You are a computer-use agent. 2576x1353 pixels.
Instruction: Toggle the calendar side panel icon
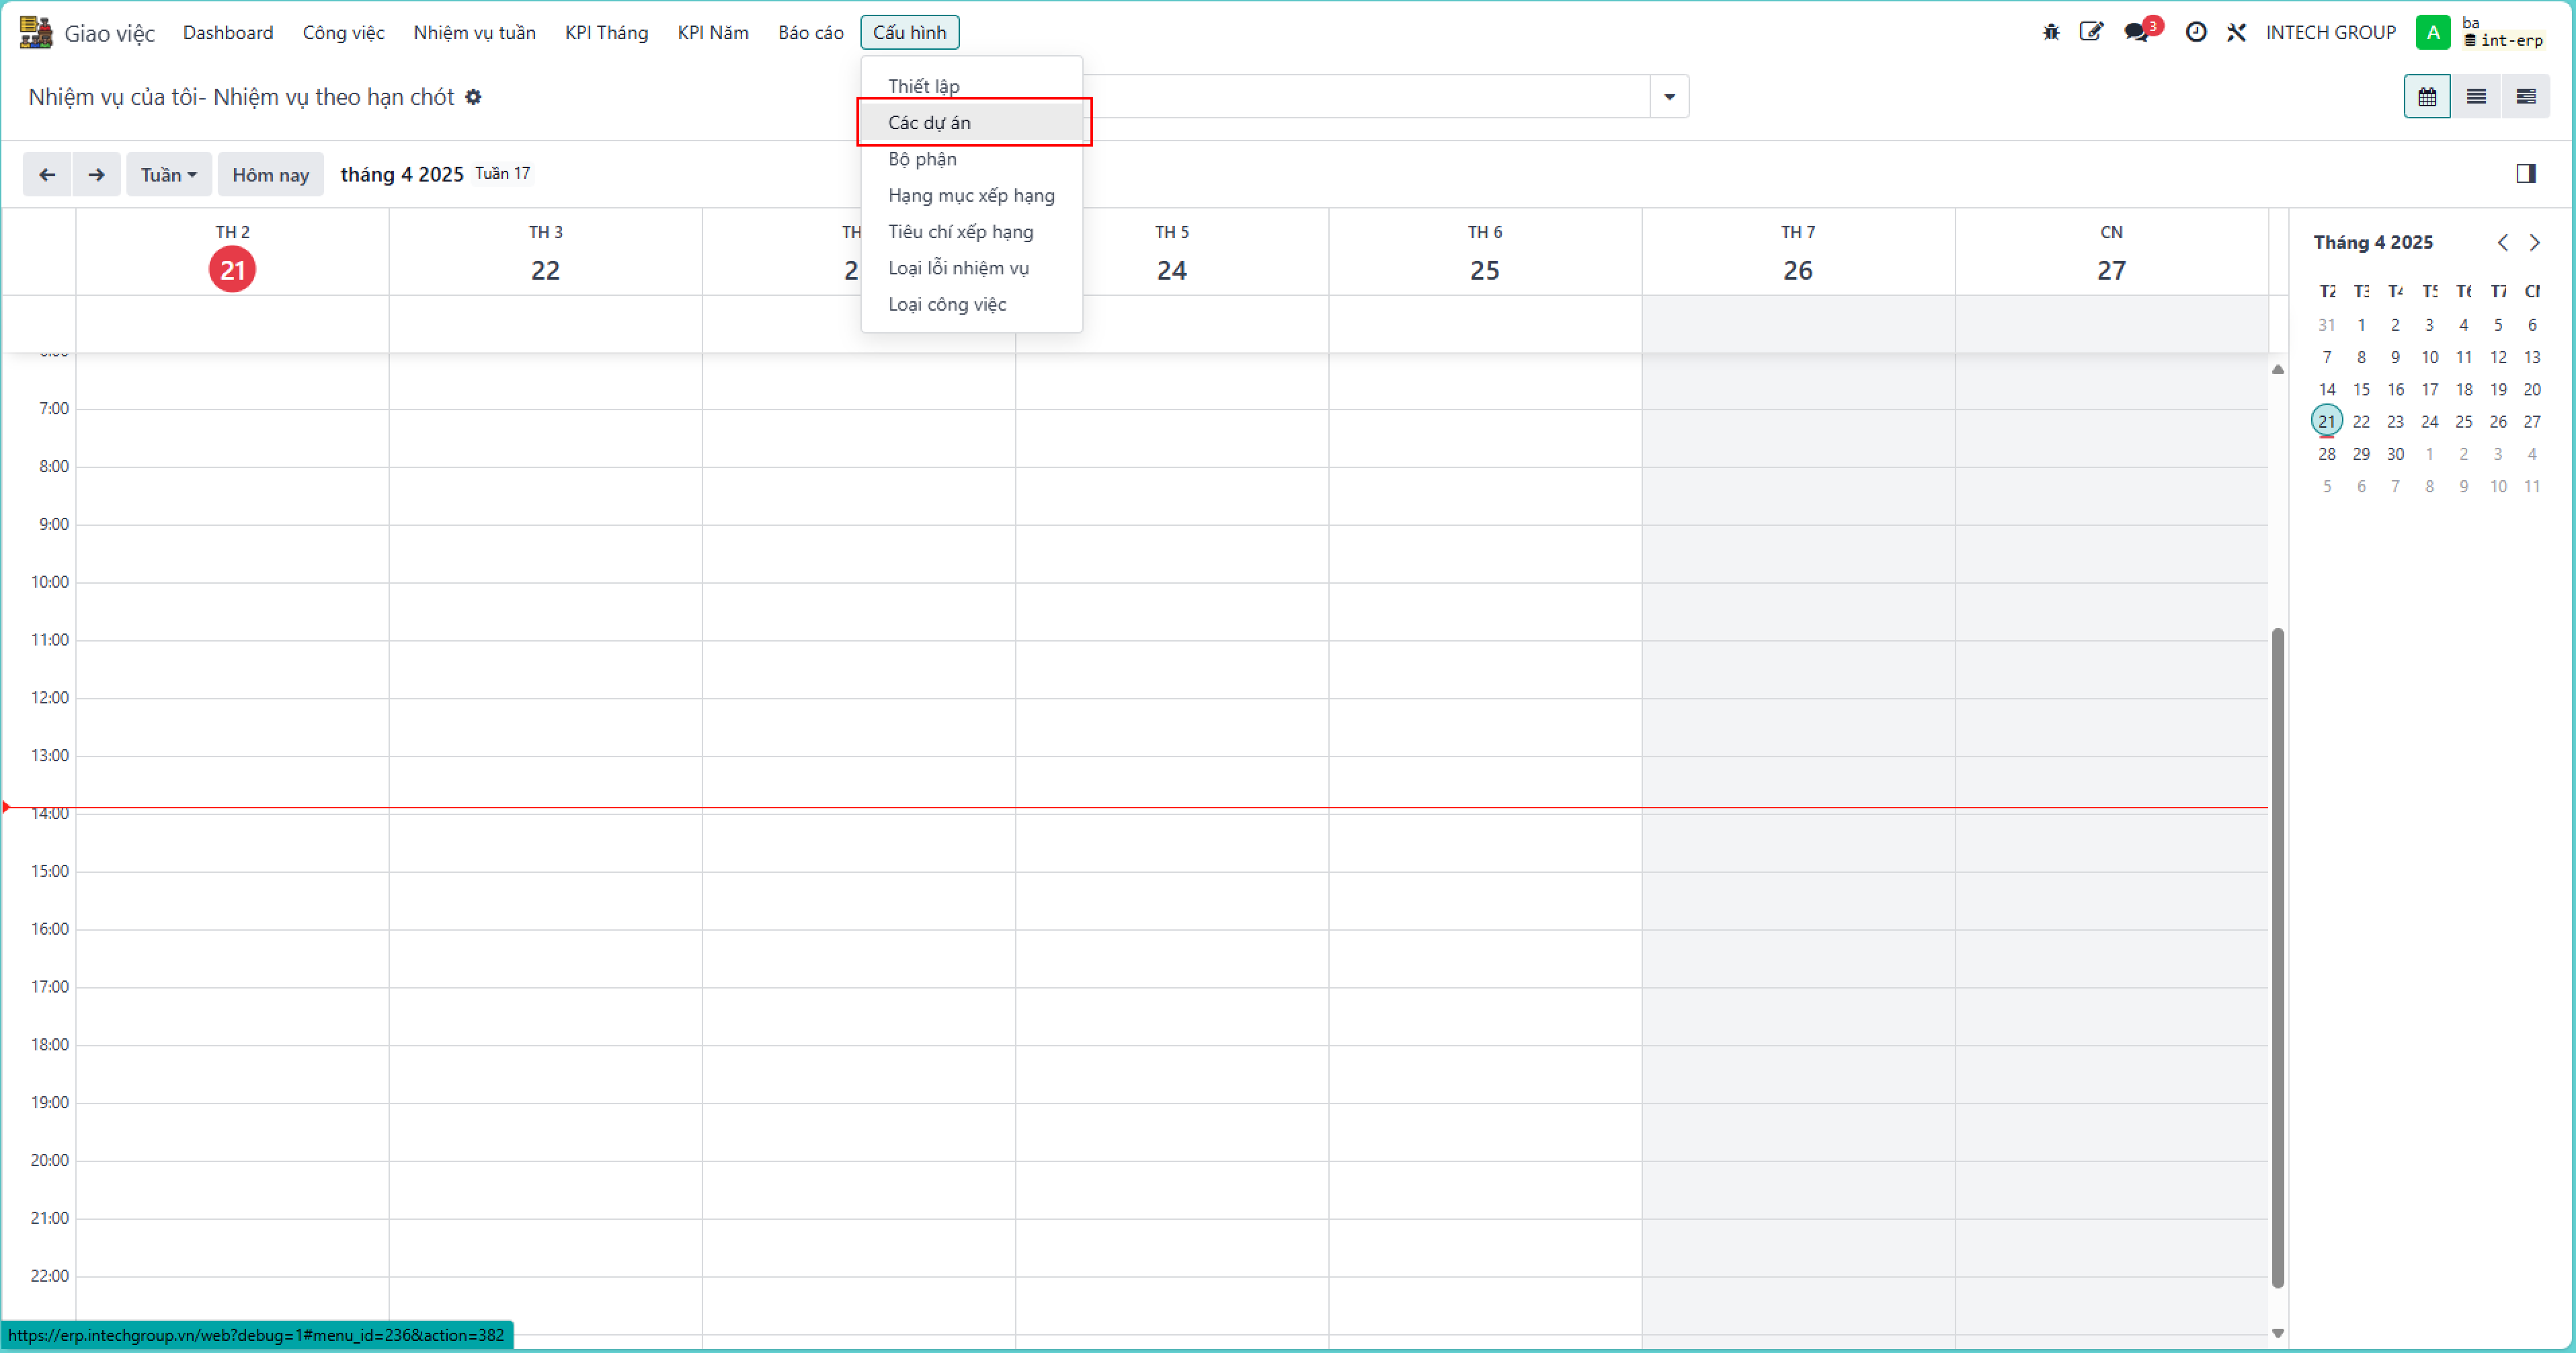pos(2526,174)
